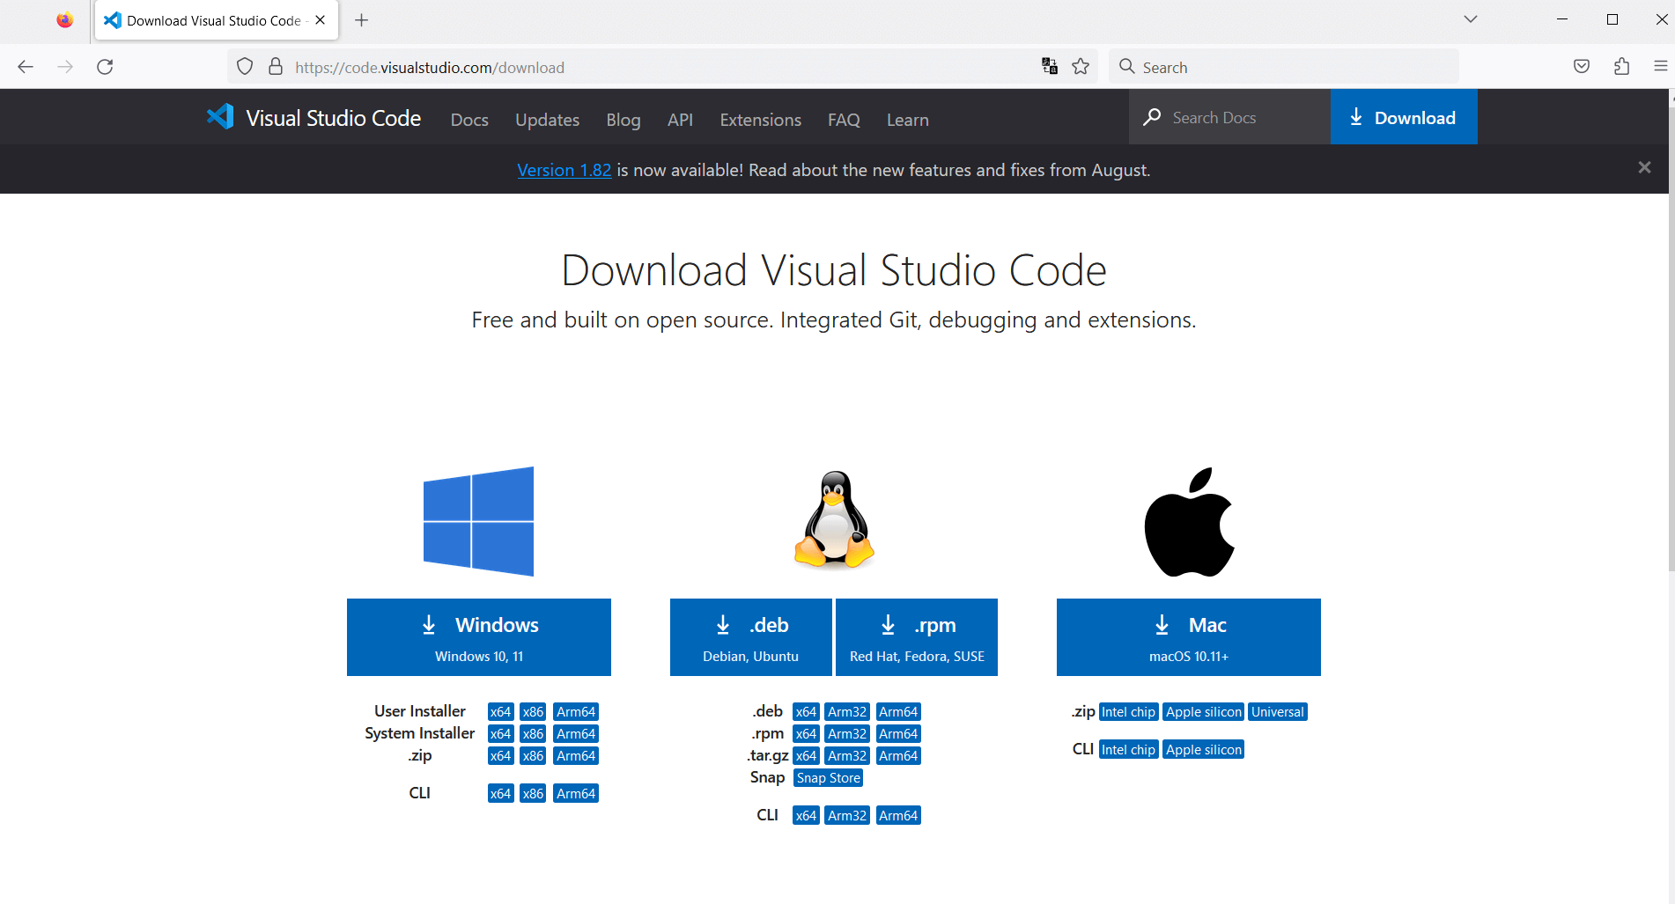Click the site security shield icon
The width and height of the screenshot is (1675, 904).
click(245, 67)
